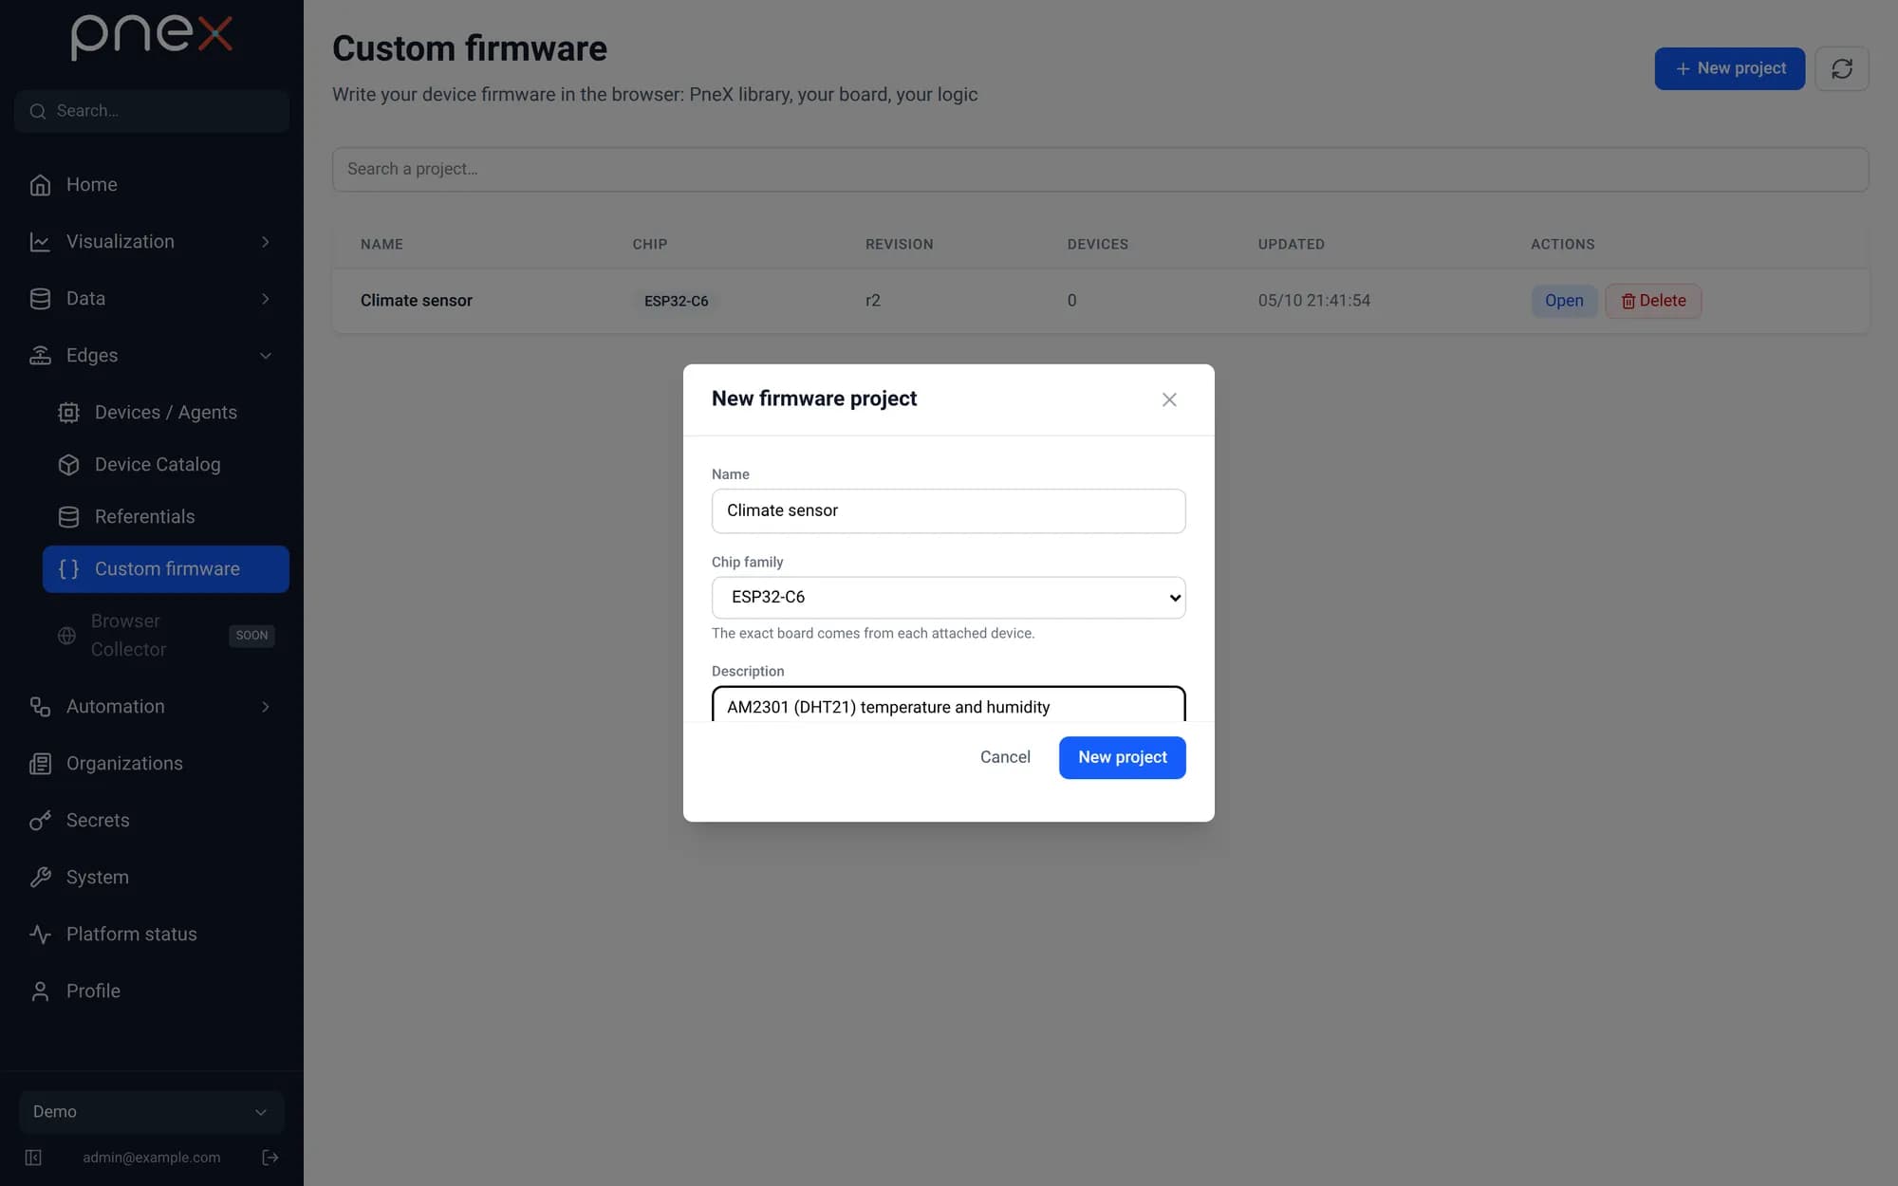Click the Platform status activity icon

point(40,935)
